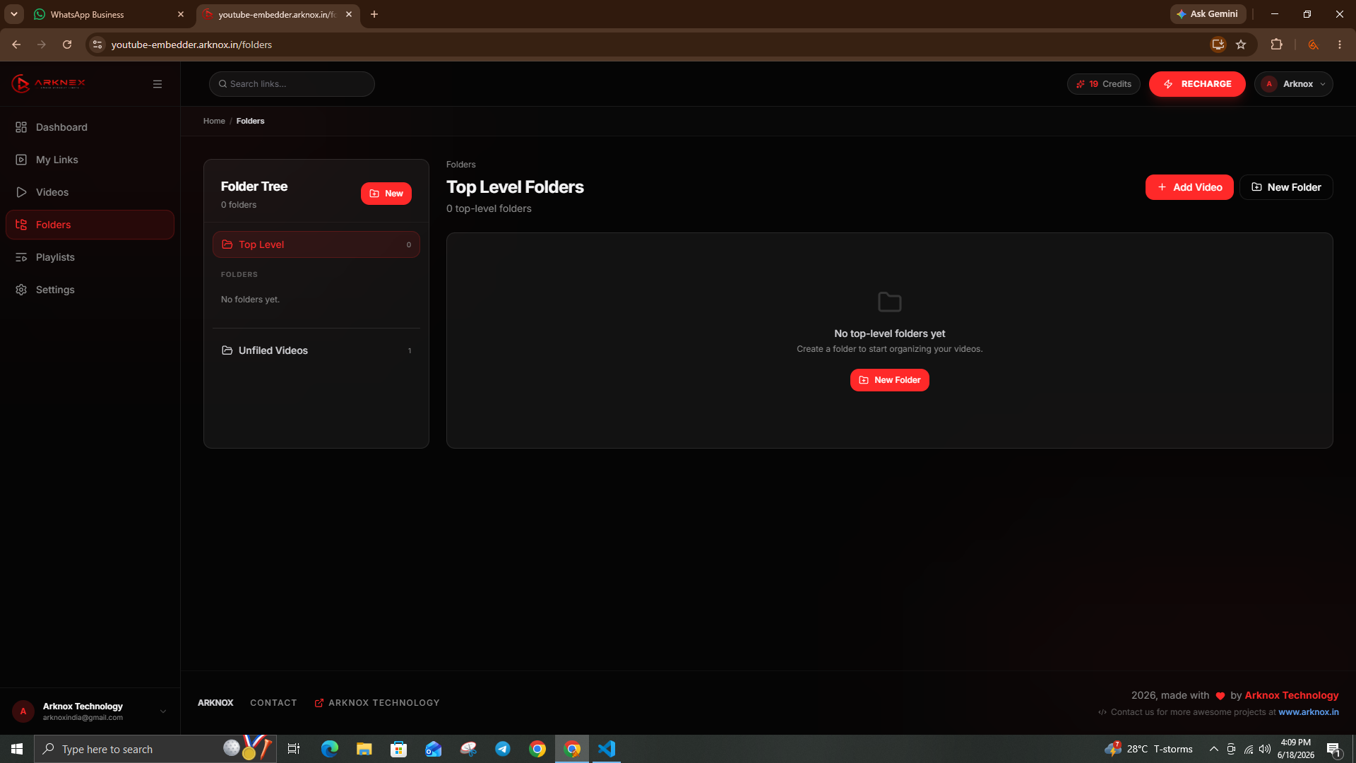This screenshot has width=1356, height=763.
Task: Open ARKNOX TECHNOLOGY external link
Action: (377, 703)
